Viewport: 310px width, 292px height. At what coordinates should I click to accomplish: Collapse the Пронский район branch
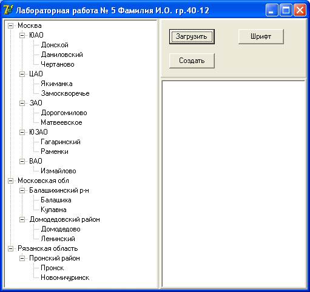click(x=22, y=258)
